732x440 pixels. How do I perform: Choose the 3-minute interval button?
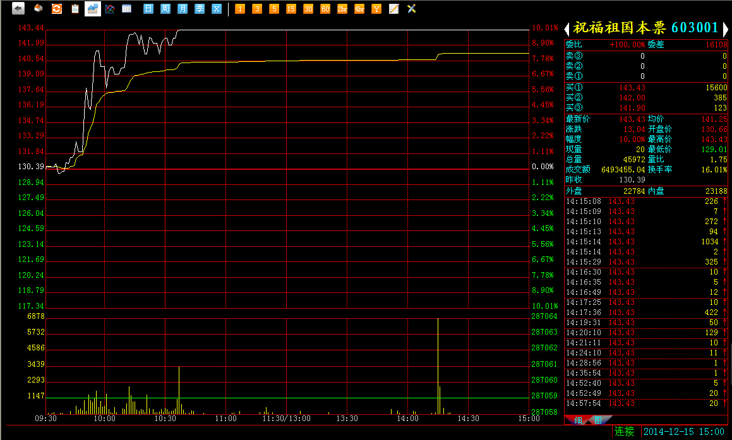coord(257,9)
